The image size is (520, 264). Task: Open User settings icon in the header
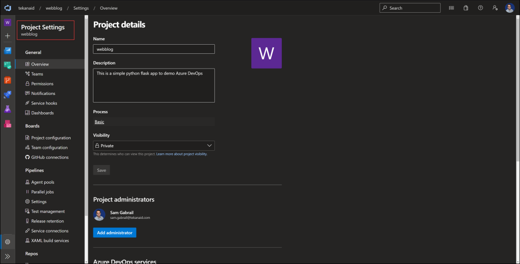(x=495, y=8)
